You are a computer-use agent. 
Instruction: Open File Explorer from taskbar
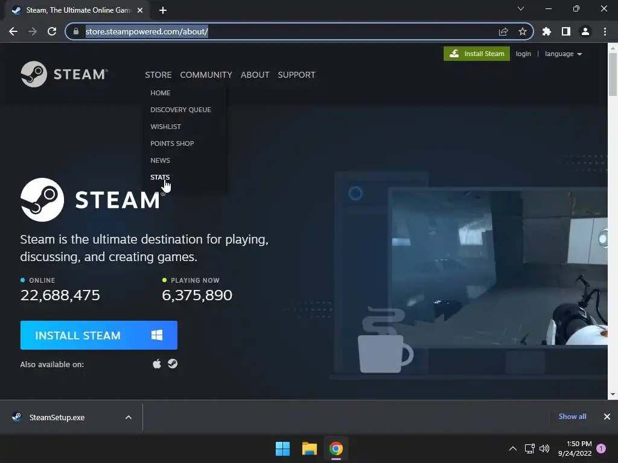pyautogui.click(x=310, y=449)
